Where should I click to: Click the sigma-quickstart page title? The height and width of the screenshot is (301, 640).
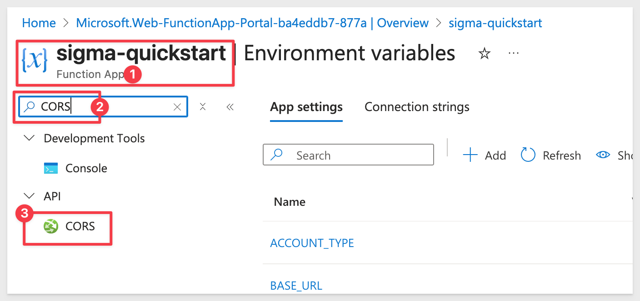(141, 53)
